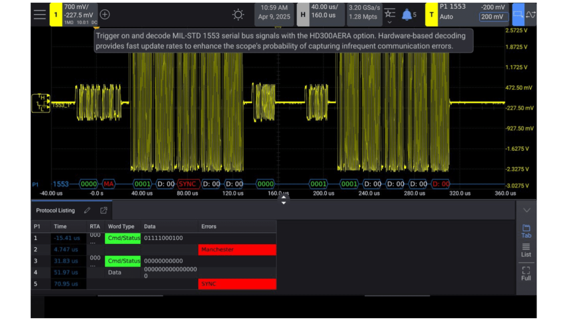Switch listing to List view

pos(526,250)
